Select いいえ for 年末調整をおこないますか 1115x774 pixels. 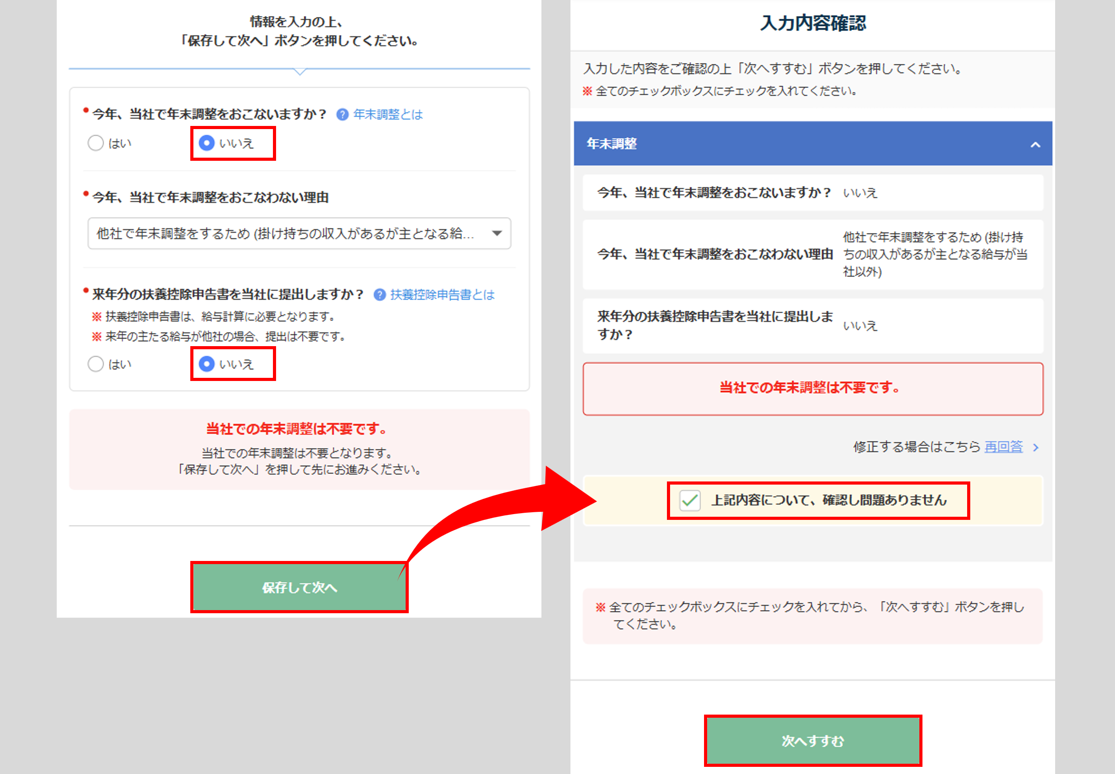coord(207,143)
